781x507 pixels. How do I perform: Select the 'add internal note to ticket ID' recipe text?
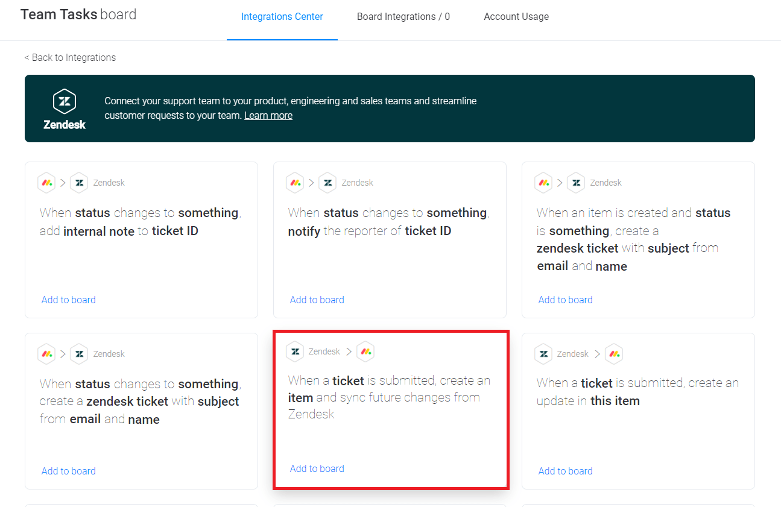[141, 222]
